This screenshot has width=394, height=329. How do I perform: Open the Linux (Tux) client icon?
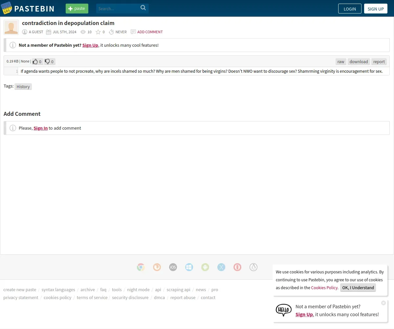(253, 267)
